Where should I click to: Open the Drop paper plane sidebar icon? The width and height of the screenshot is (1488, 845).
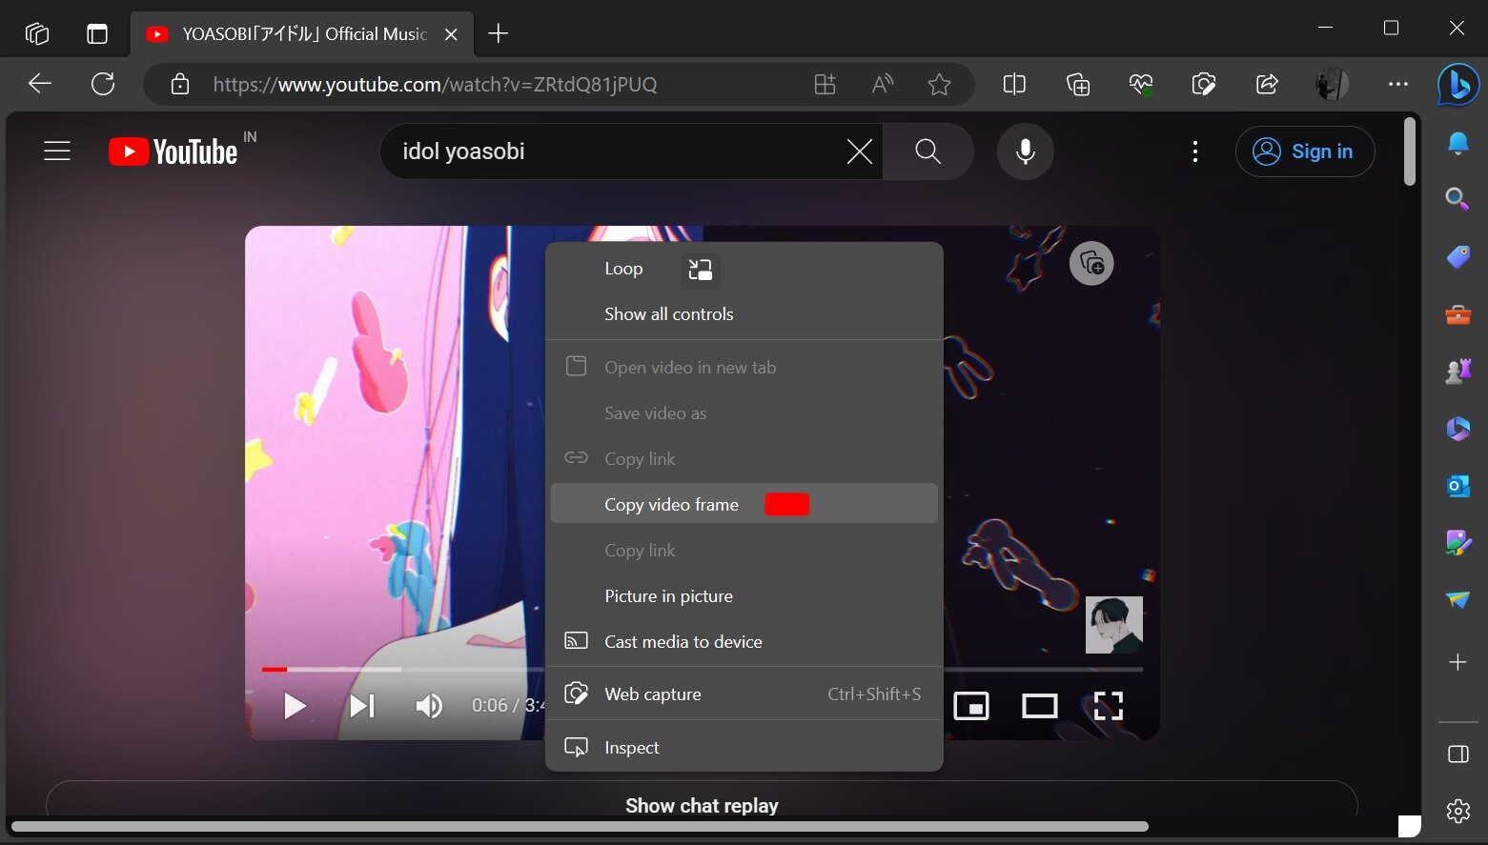coord(1457,599)
